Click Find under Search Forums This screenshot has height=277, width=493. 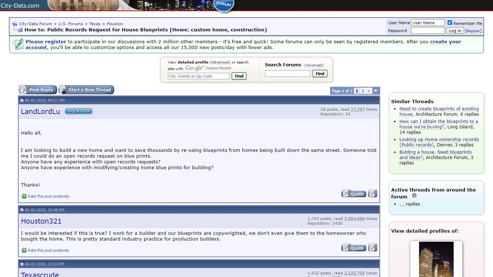click(x=320, y=74)
